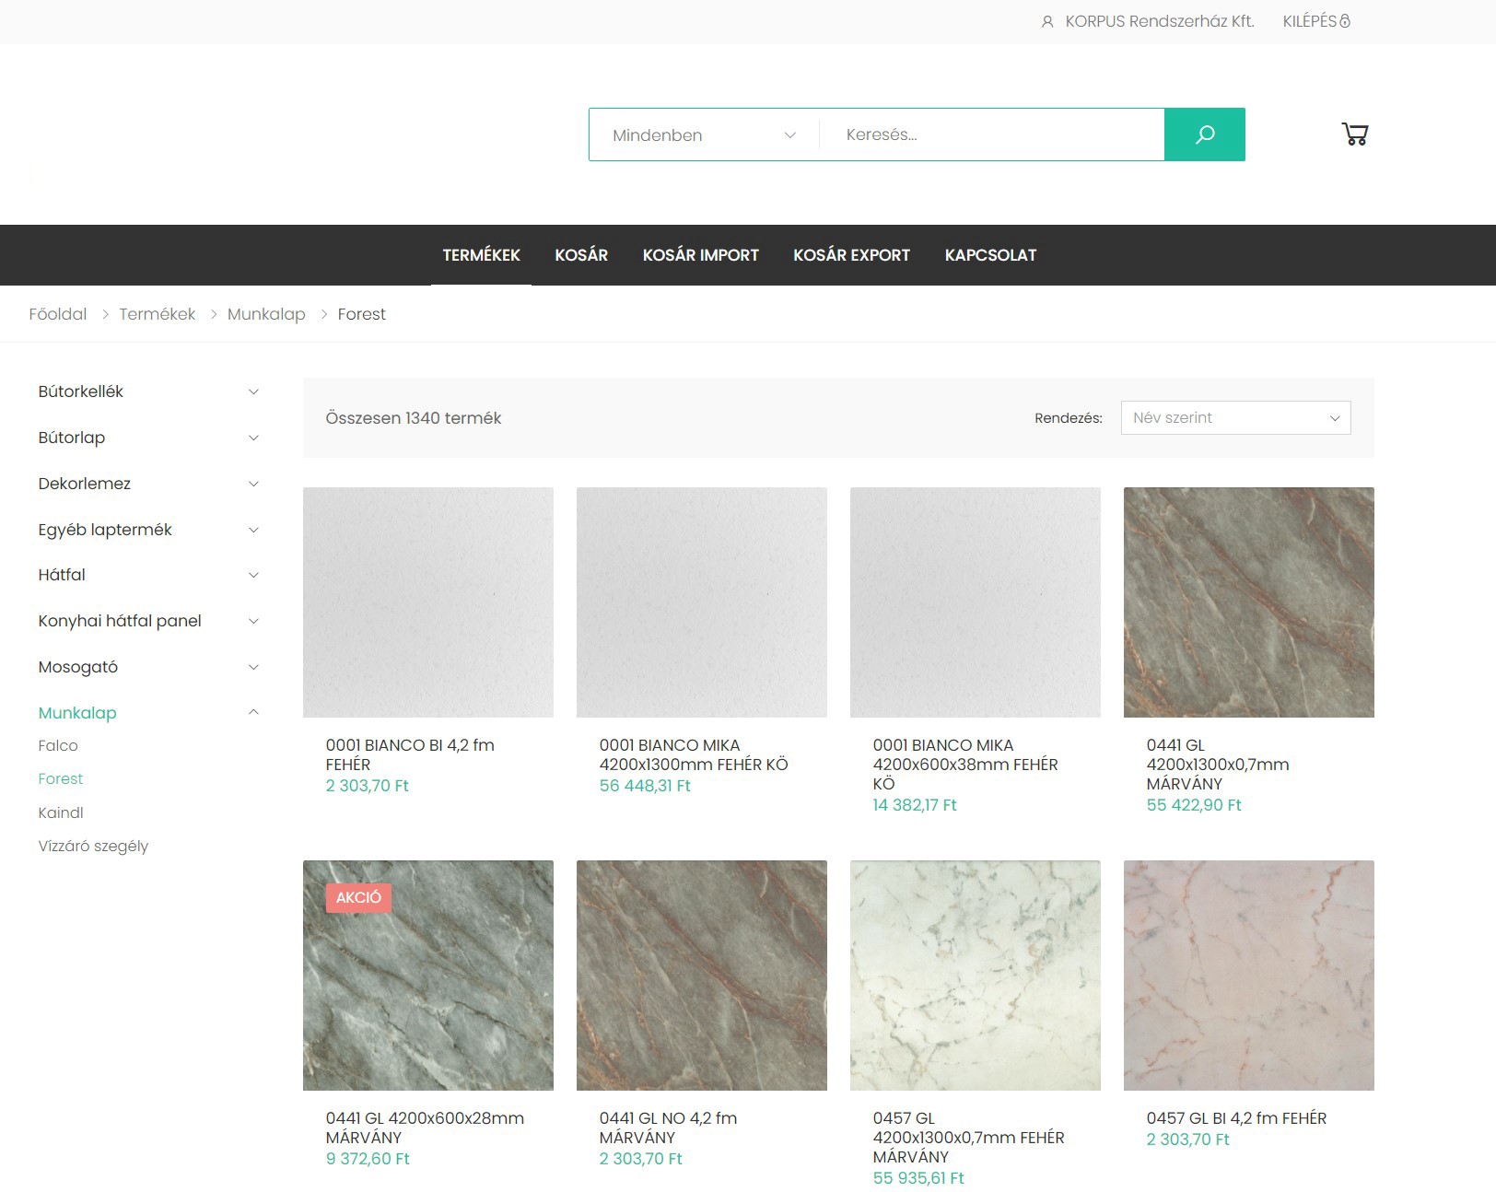This screenshot has height=1192, width=1496.
Task: Expand the Mosogató category
Action: pos(253,667)
